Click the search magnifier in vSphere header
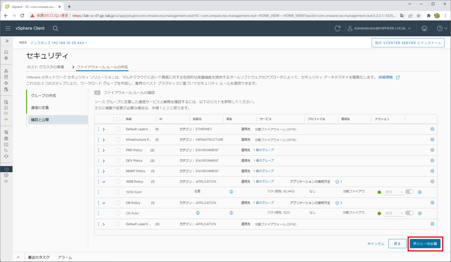The width and height of the screenshot is (451, 262). click(55, 28)
